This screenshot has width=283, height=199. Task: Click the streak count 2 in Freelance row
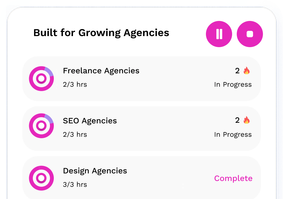tap(237, 71)
